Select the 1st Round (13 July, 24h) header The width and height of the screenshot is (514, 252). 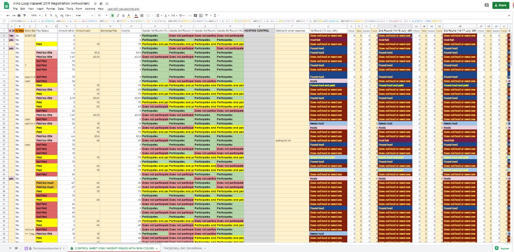[328, 30]
